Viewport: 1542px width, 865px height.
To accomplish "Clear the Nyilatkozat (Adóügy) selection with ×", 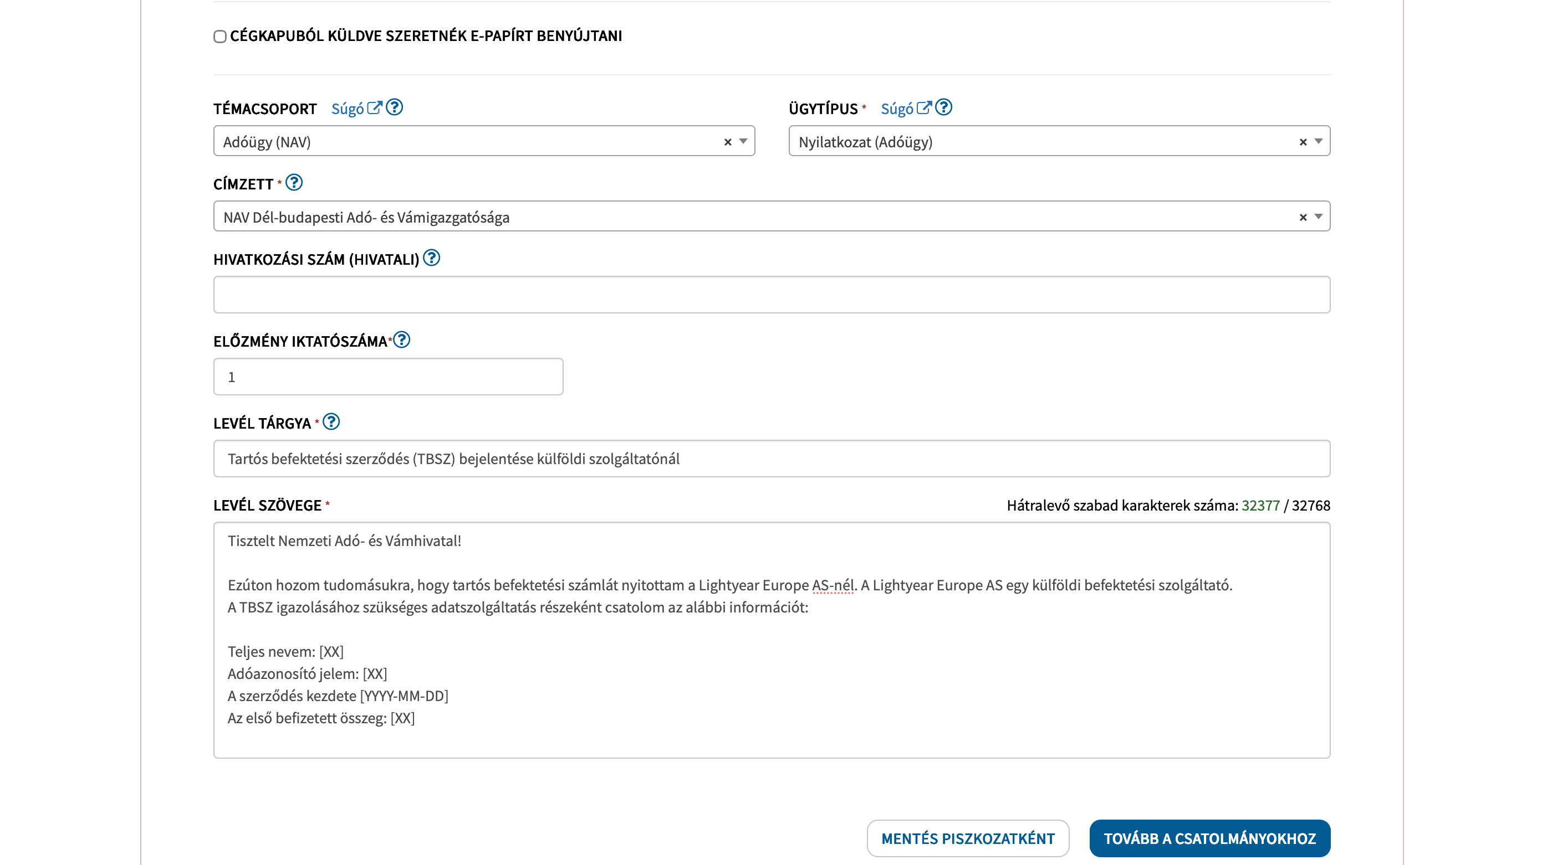I will (x=1303, y=142).
